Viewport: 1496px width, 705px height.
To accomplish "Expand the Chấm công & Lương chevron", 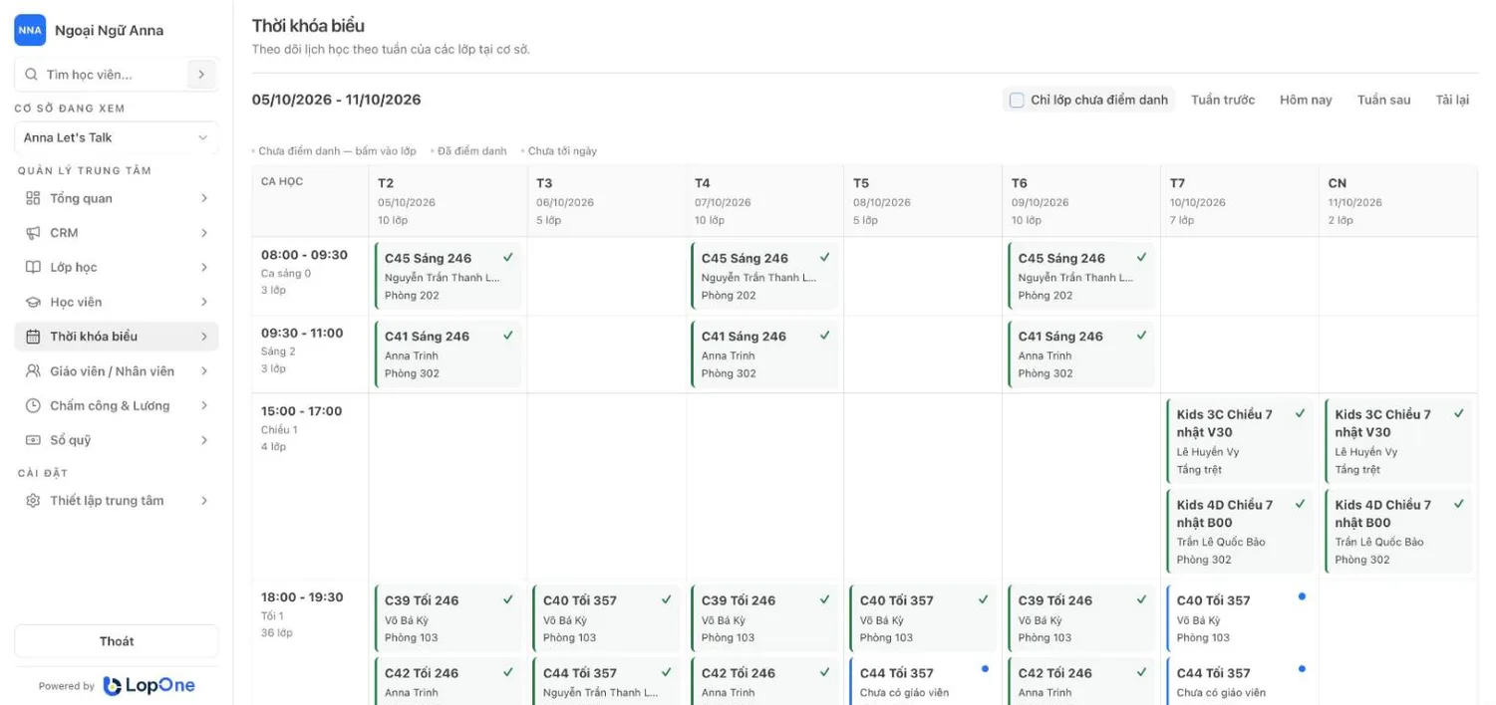I will point(204,405).
